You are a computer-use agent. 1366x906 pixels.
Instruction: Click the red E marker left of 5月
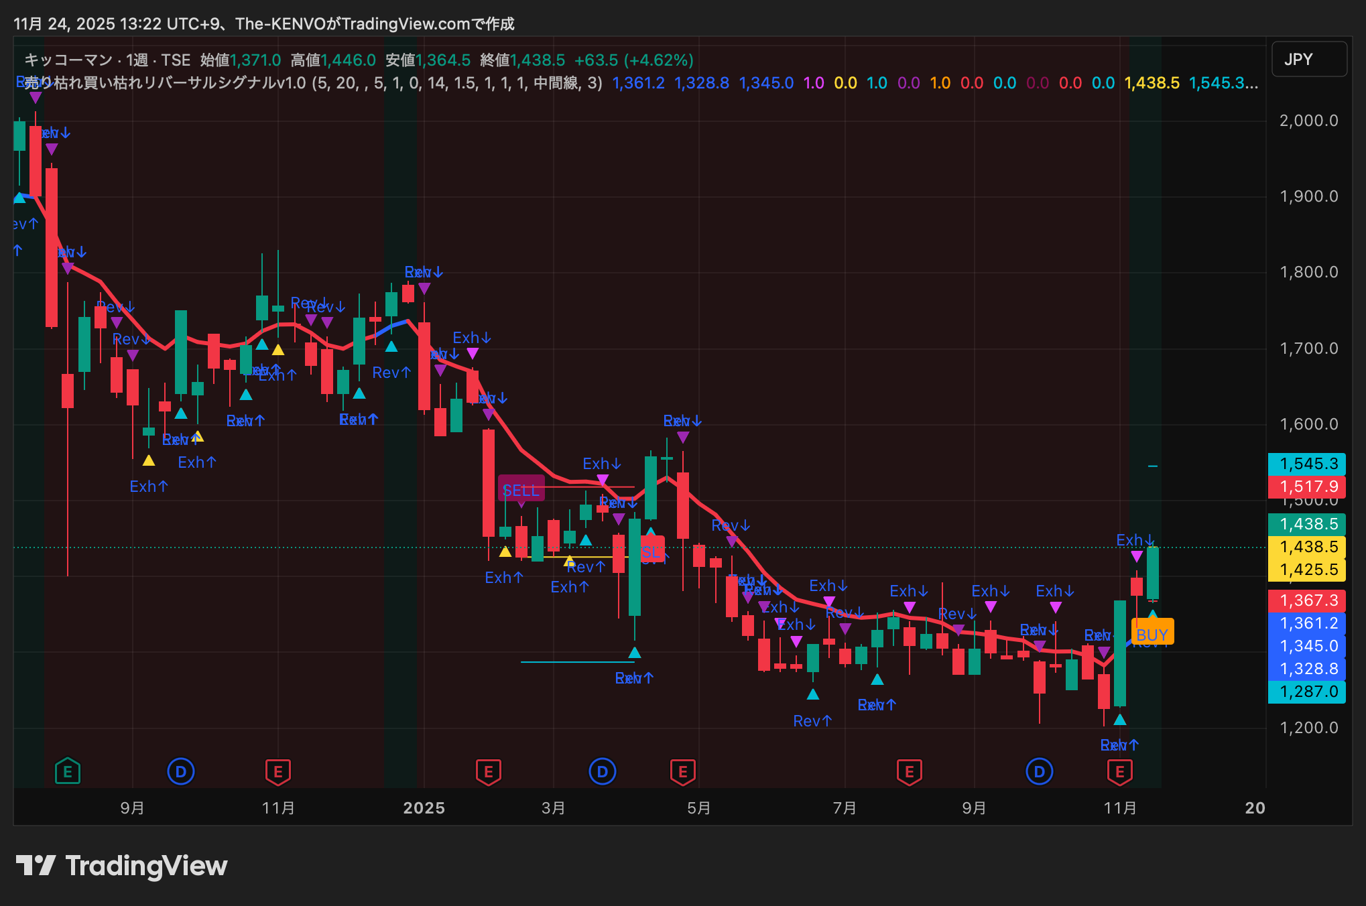pyautogui.click(x=682, y=771)
